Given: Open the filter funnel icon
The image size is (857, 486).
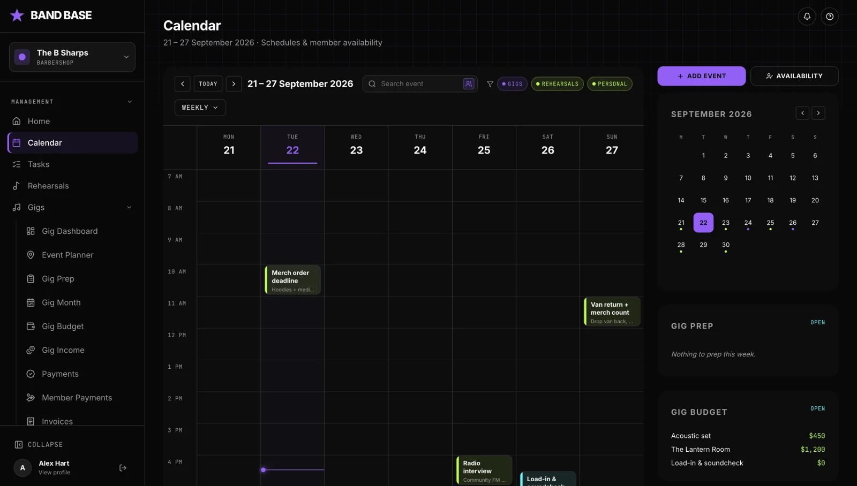Looking at the screenshot, I should click(x=490, y=83).
